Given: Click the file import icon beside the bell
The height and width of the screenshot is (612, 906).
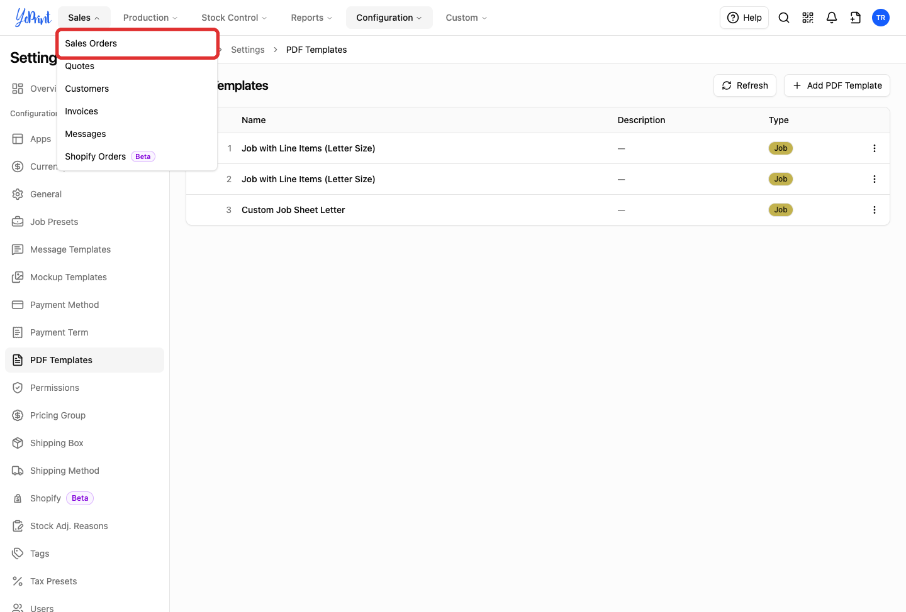Looking at the screenshot, I should 856,18.
